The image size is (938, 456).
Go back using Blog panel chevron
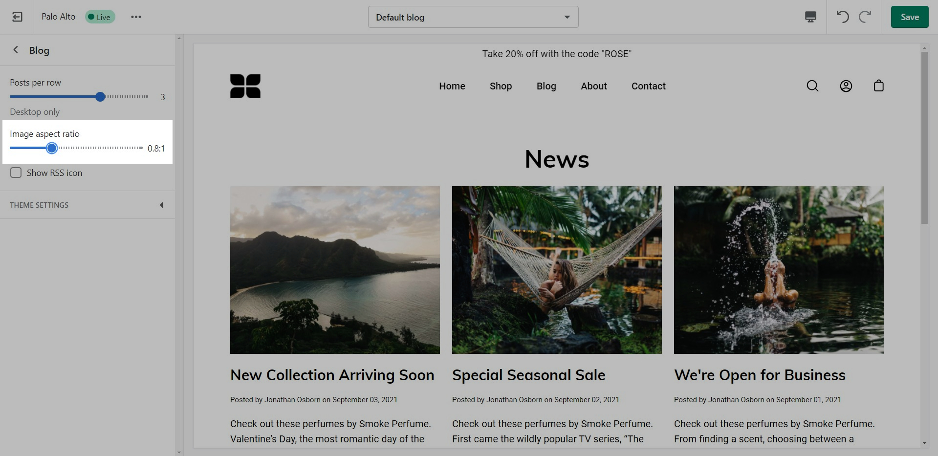click(x=16, y=50)
